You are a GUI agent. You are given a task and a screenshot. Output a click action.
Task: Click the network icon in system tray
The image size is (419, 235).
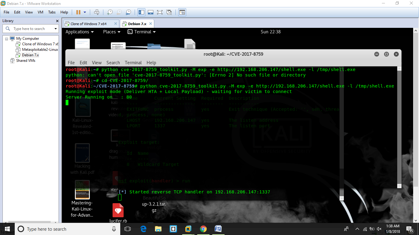pos(365,229)
